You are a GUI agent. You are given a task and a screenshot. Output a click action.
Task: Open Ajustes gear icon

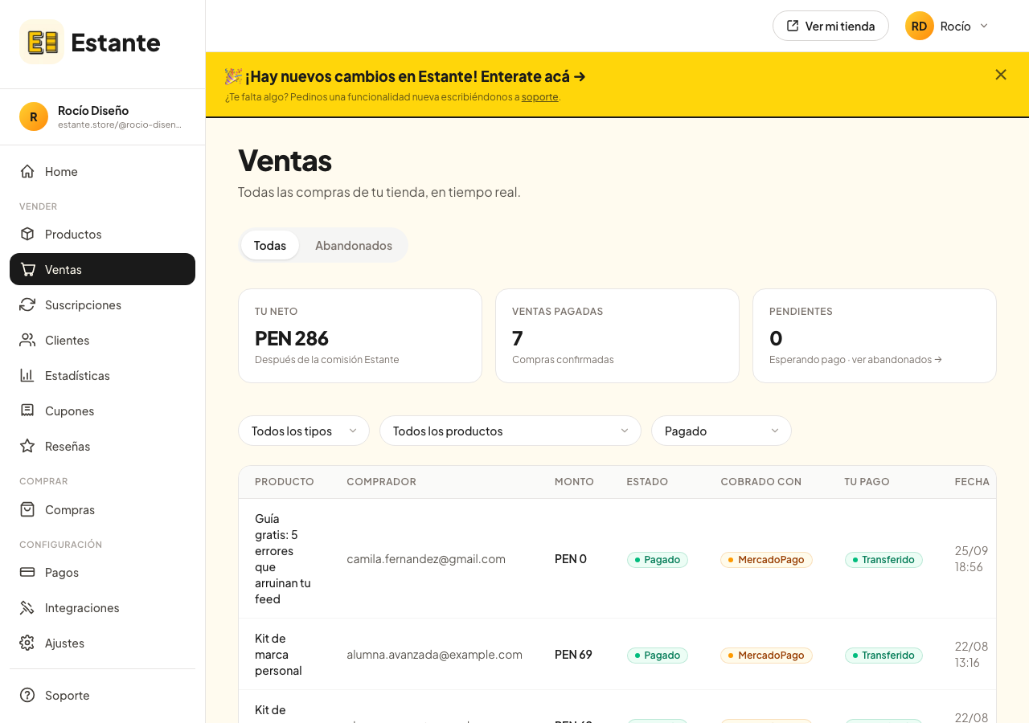pos(27,643)
